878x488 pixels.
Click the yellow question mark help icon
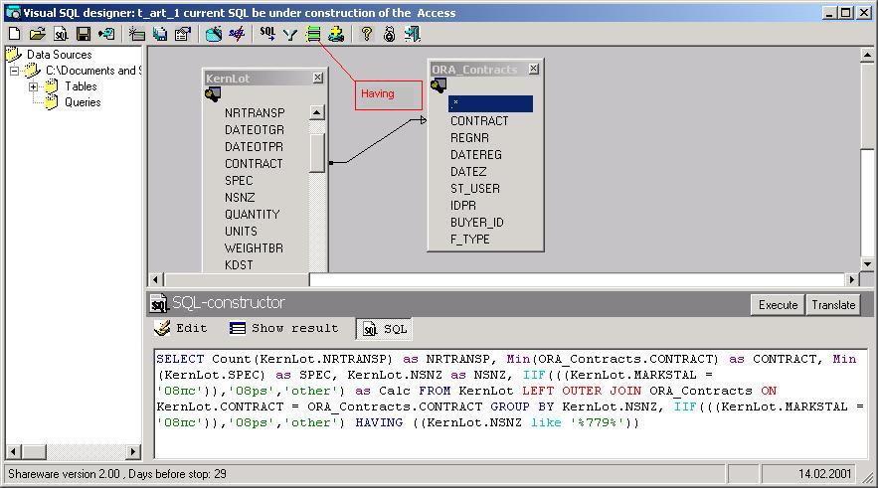(366, 34)
